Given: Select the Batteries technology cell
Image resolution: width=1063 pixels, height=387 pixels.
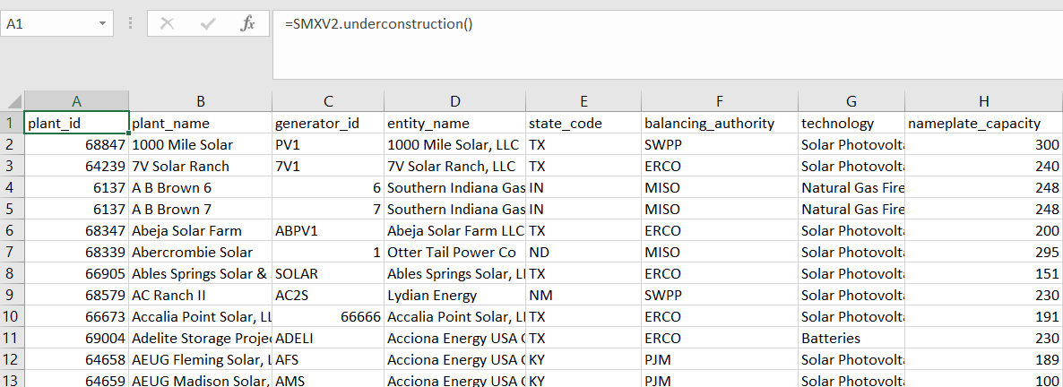Looking at the screenshot, I should pyautogui.click(x=851, y=338).
